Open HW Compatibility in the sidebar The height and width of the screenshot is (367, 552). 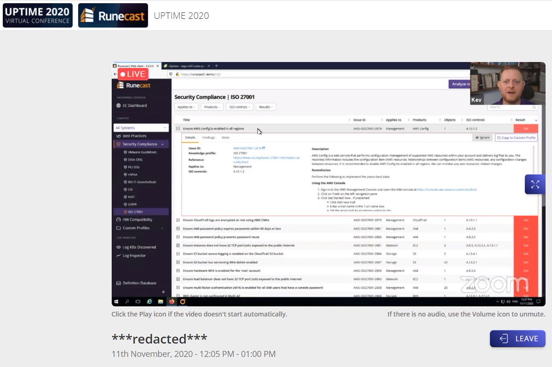[x=134, y=219]
